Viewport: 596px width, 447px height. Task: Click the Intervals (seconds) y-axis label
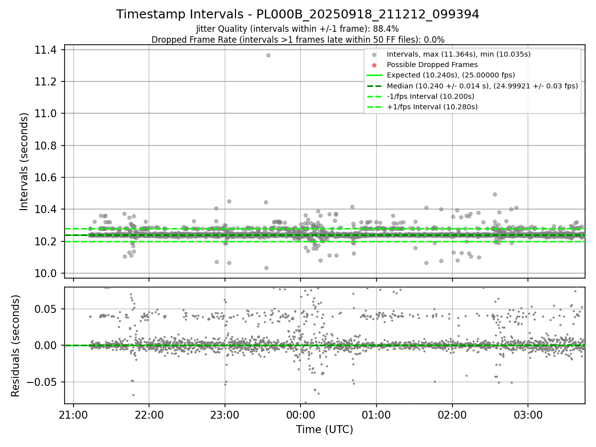pos(24,161)
